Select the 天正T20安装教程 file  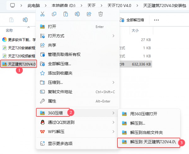click(19, 48)
